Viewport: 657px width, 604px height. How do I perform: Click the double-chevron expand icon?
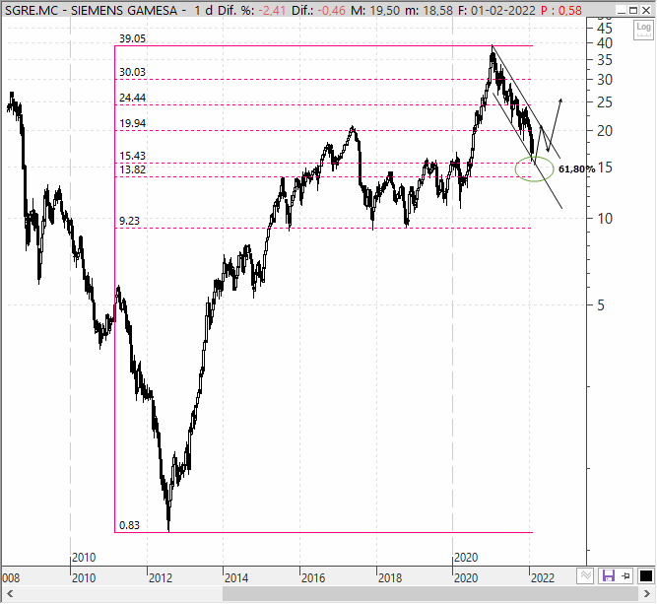coord(586,575)
